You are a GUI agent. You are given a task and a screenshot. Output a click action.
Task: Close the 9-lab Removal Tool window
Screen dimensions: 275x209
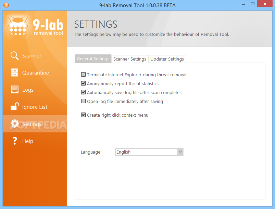(265, 4)
